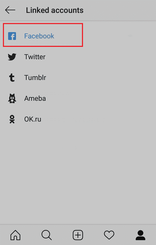Select the Tumblr text label
The image size is (156, 245).
[35, 78]
